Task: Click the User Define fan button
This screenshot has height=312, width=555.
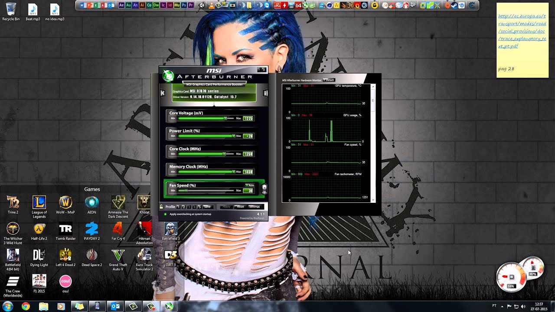Action: (264, 188)
